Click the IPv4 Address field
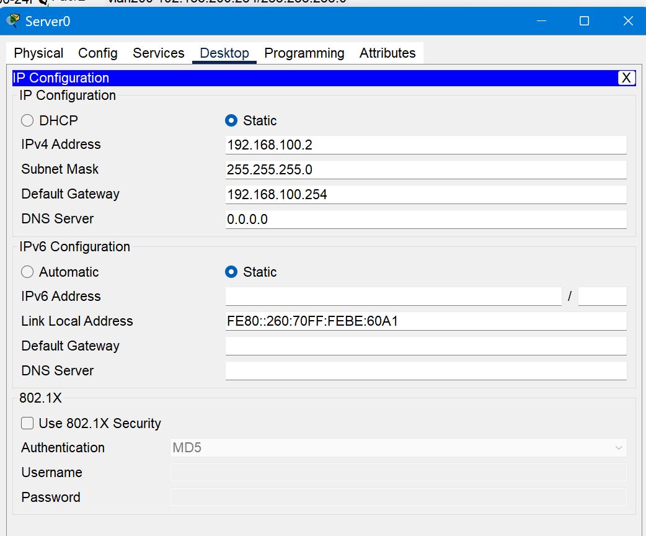646x536 pixels. (425, 145)
